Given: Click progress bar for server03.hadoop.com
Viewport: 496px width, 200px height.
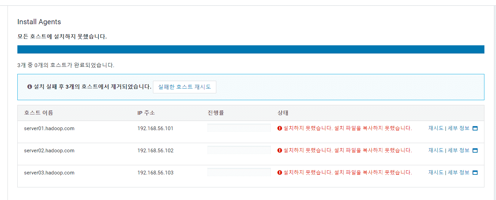Looking at the screenshot, I should pyautogui.click(x=239, y=172).
